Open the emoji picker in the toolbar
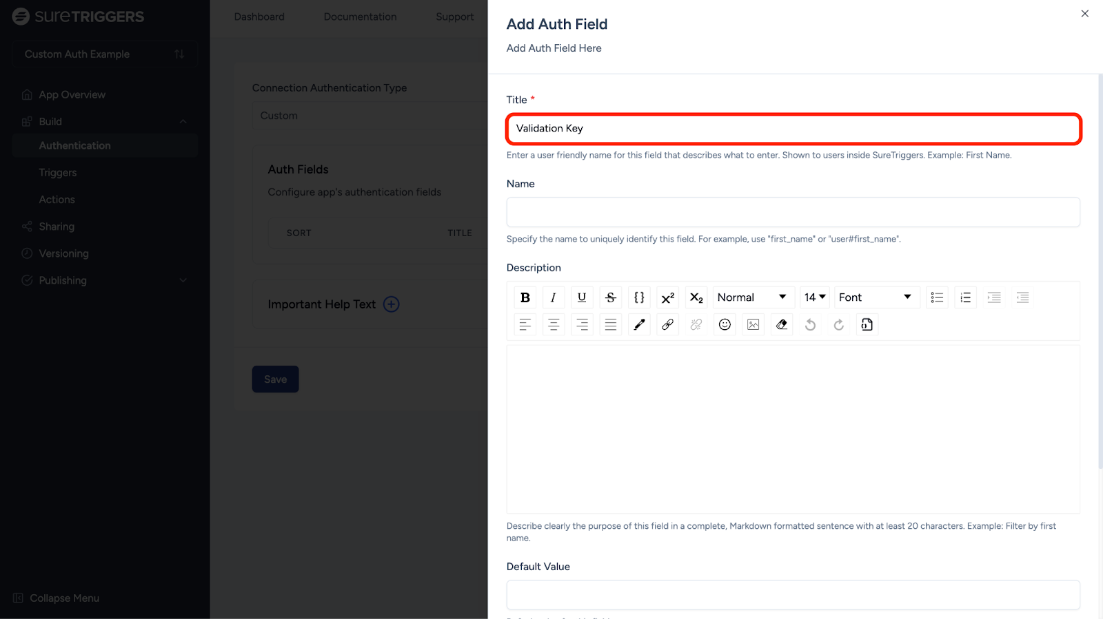This screenshot has width=1103, height=619. pyautogui.click(x=725, y=324)
